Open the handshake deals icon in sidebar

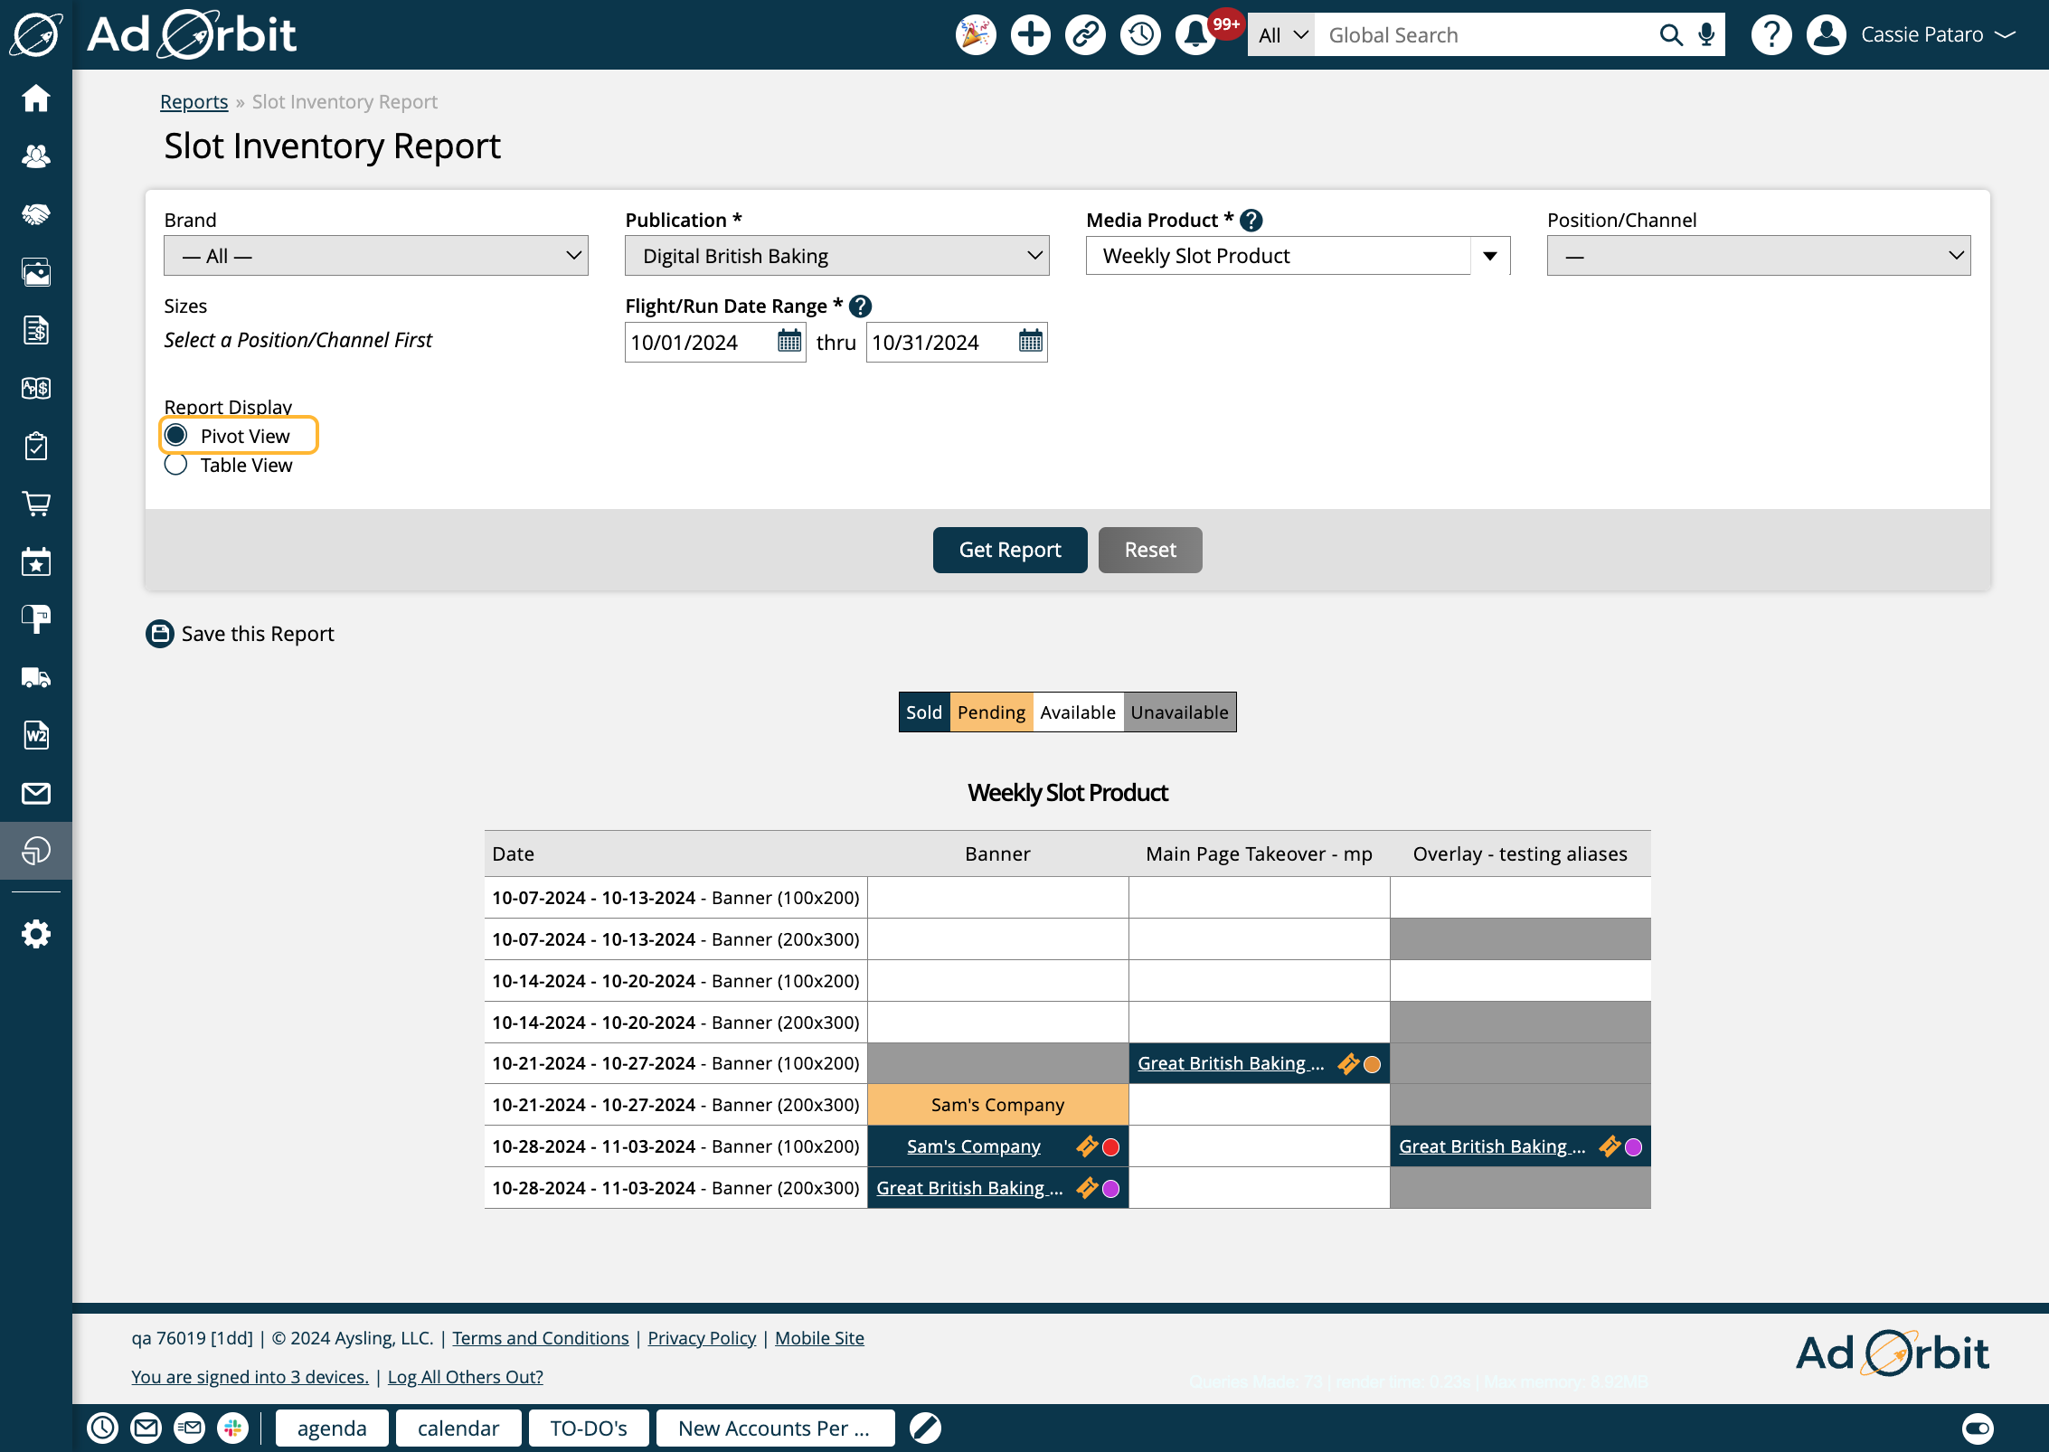(36, 214)
